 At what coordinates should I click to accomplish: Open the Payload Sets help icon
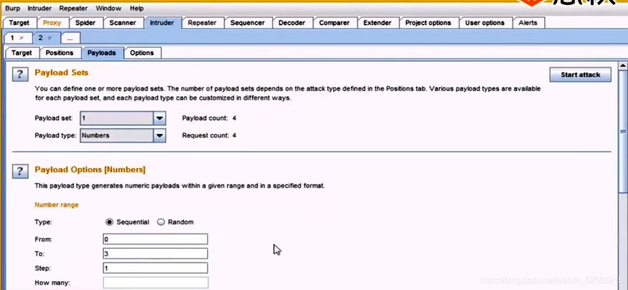click(20, 74)
